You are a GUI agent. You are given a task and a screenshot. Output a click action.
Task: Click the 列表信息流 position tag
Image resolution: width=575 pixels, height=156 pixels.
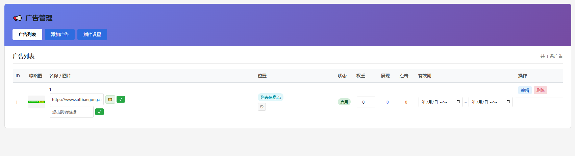click(270, 97)
